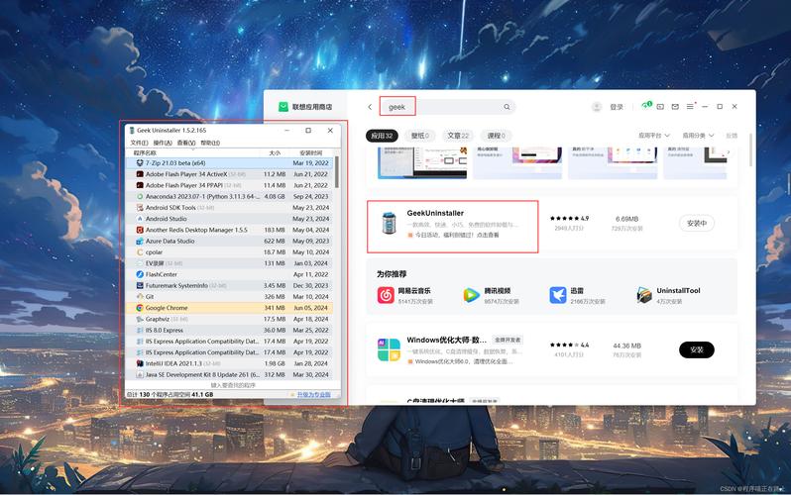Screen dimensions: 791x495
Task: Switch to the 文章 22 results tab
Action: coord(457,136)
